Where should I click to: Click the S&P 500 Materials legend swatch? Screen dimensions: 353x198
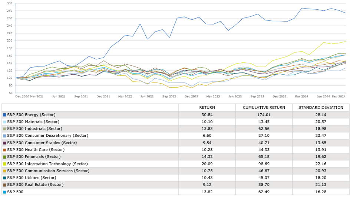coord(4,122)
